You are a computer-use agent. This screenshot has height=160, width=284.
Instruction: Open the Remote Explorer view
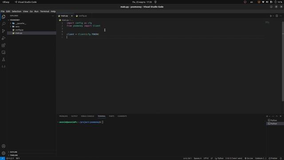[x=4, y=52]
